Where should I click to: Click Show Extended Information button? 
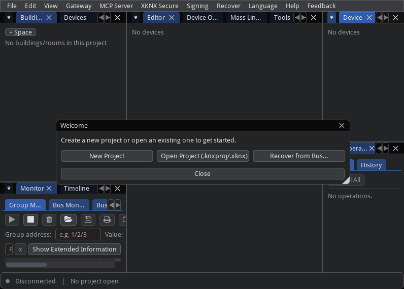coord(75,249)
